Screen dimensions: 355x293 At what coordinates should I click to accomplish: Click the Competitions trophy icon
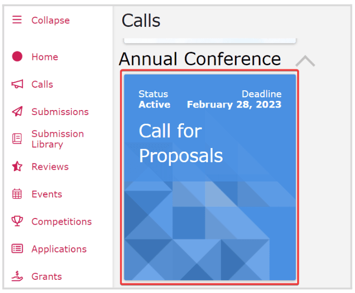(17, 221)
